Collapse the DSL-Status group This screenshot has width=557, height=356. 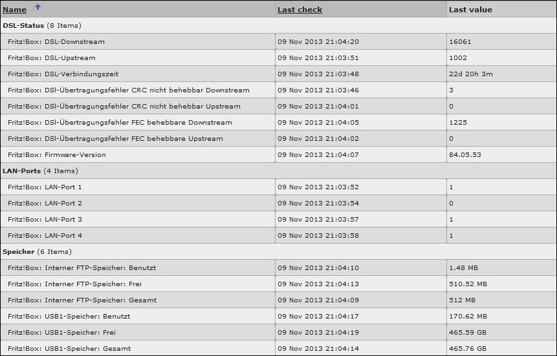pos(23,25)
